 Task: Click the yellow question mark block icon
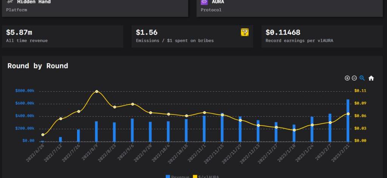(245, 32)
